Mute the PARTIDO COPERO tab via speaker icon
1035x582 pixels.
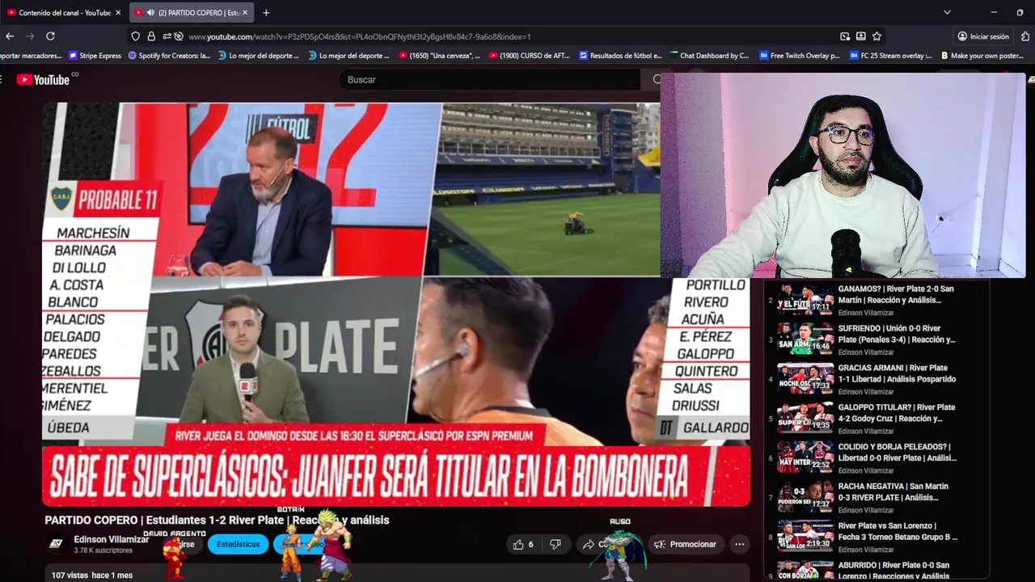(x=150, y=13)
